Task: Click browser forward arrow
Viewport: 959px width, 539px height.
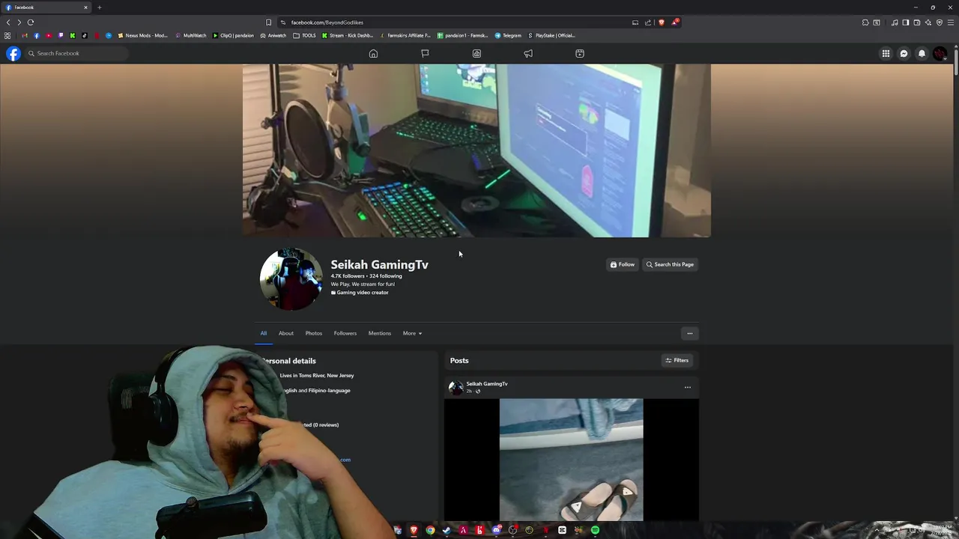Action: tap(19, 22)
